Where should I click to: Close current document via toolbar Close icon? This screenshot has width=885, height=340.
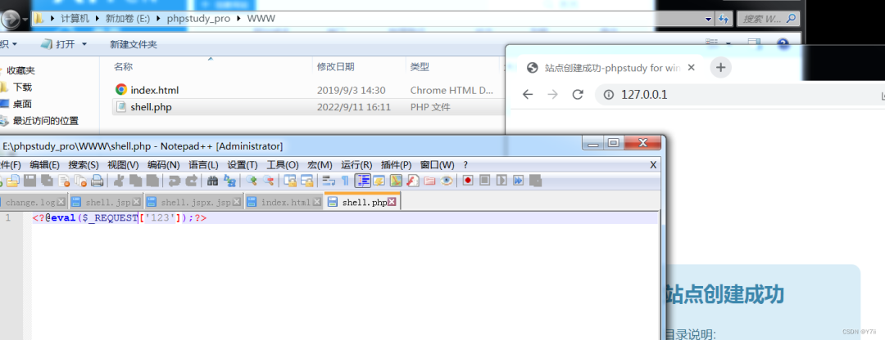(64, 181)
